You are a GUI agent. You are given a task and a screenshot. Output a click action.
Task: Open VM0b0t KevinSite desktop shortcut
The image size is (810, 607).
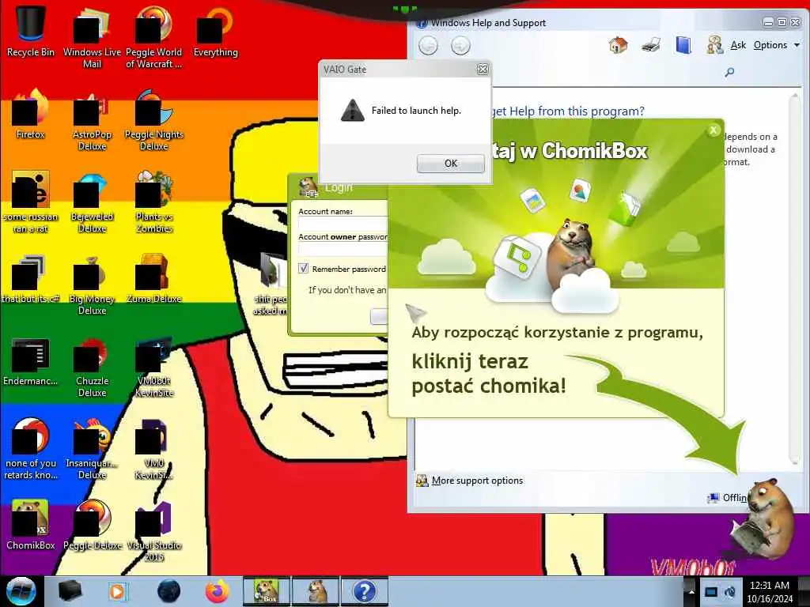click(x=154, y=368)
